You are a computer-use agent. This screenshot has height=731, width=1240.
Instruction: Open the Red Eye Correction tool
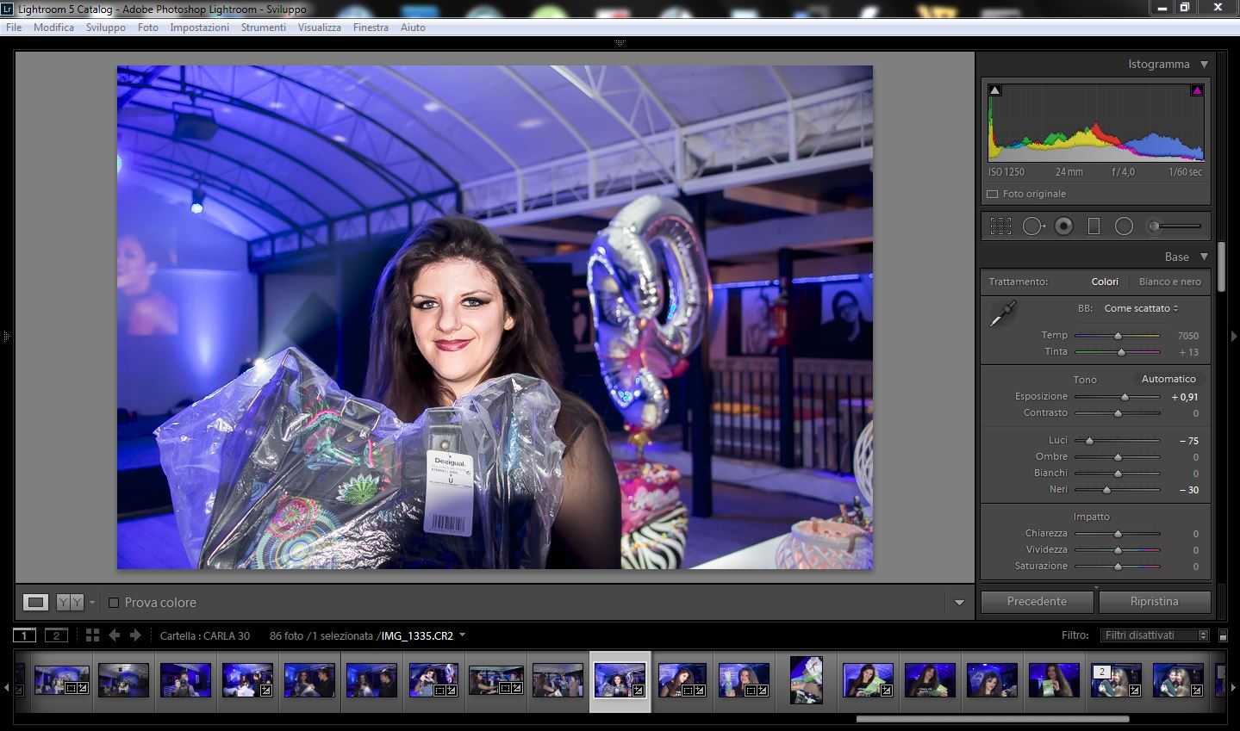[1062, 226]
